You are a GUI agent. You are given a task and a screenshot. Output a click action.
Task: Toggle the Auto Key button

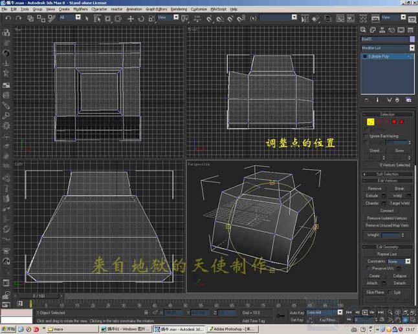[297, 313]
